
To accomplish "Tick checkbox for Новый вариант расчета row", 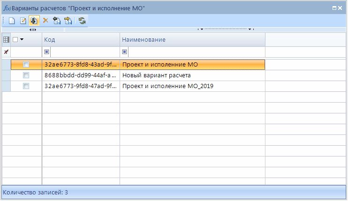I will tap(26, 75).
